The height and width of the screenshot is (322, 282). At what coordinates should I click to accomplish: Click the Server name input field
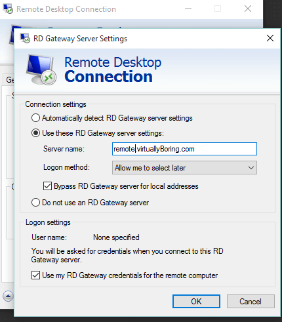[184, 149]
